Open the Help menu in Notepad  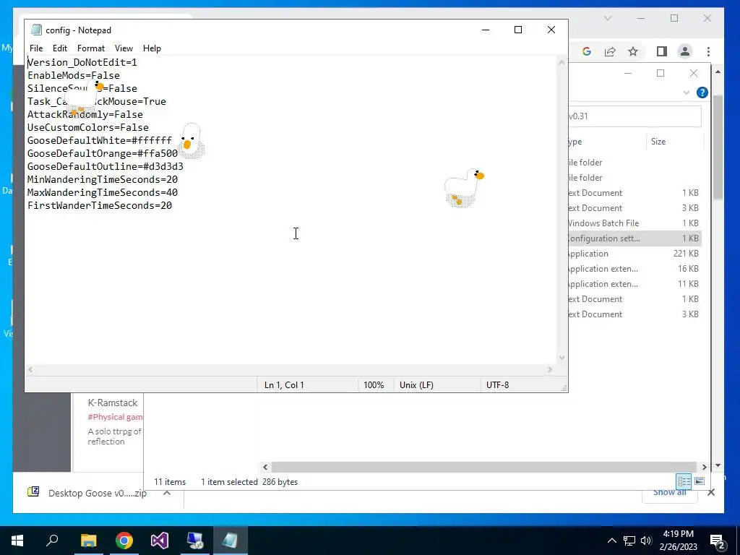[152, 48]
